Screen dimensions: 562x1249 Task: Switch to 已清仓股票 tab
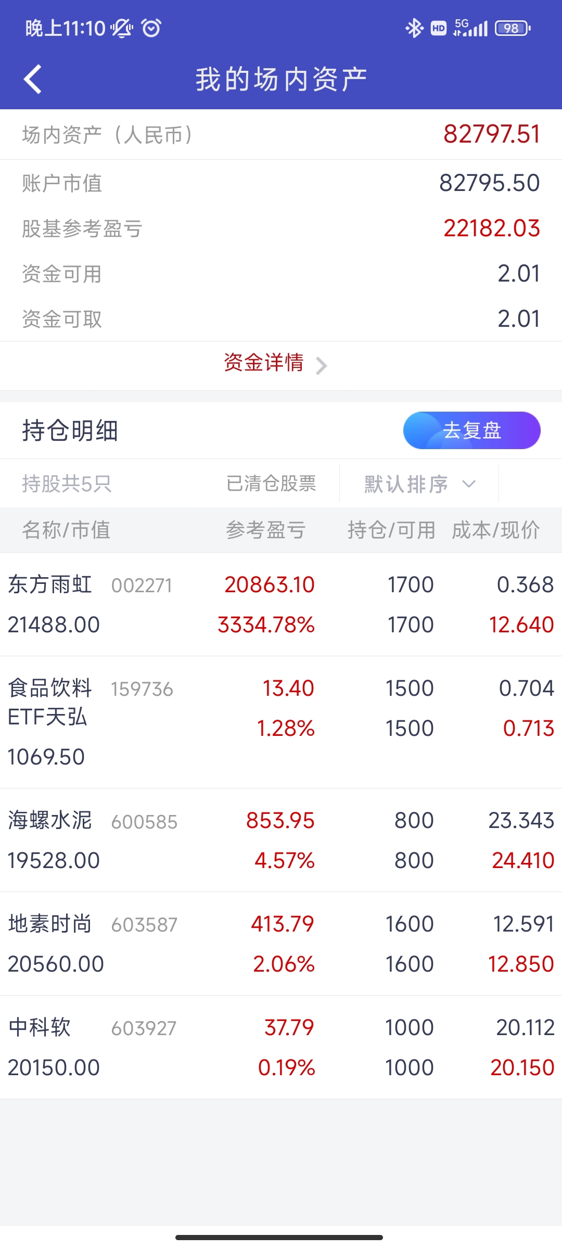pyautogui.click(x=271, y=483)
